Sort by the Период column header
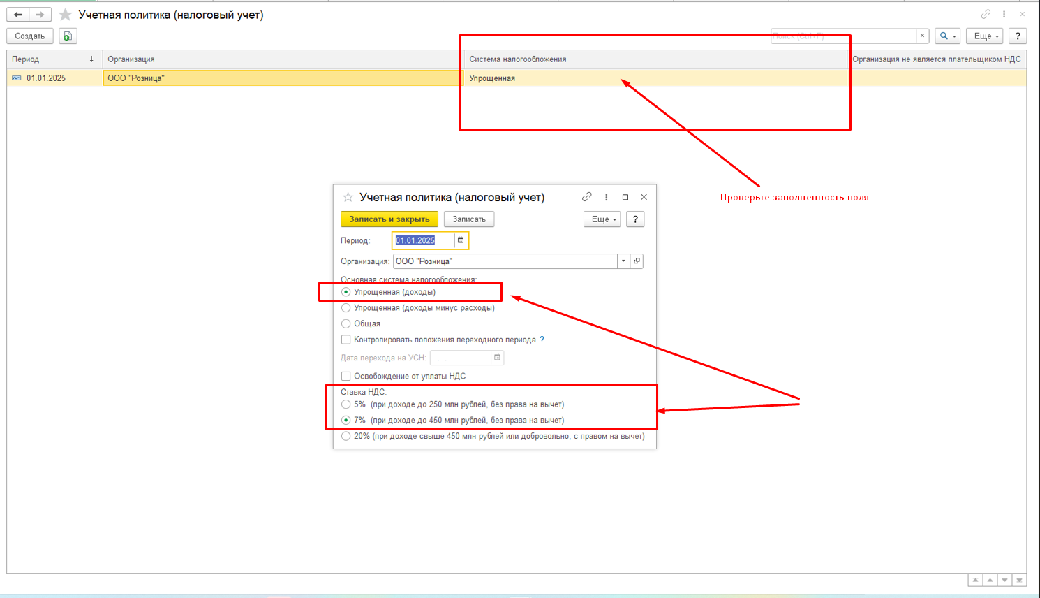Screen dimensions: 1040x598 [54, 59]
